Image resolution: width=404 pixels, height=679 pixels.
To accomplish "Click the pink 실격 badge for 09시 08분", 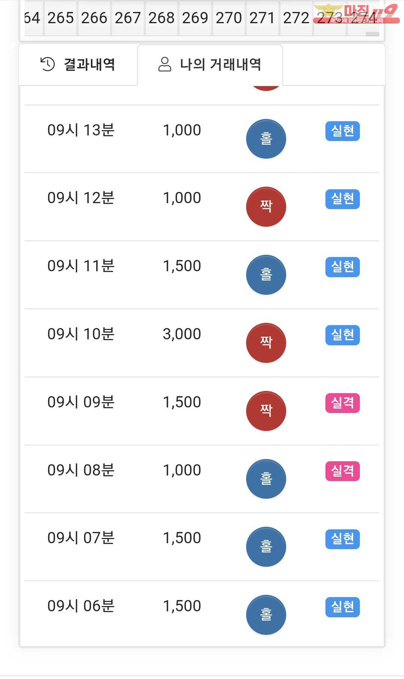I will pyautogui.click(x=342, y=471).
